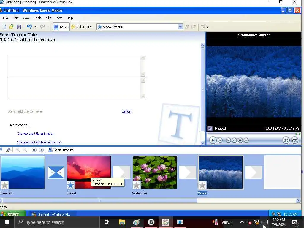Open the Clip menu
304x228 pixels.
click(x=49, y=18)
